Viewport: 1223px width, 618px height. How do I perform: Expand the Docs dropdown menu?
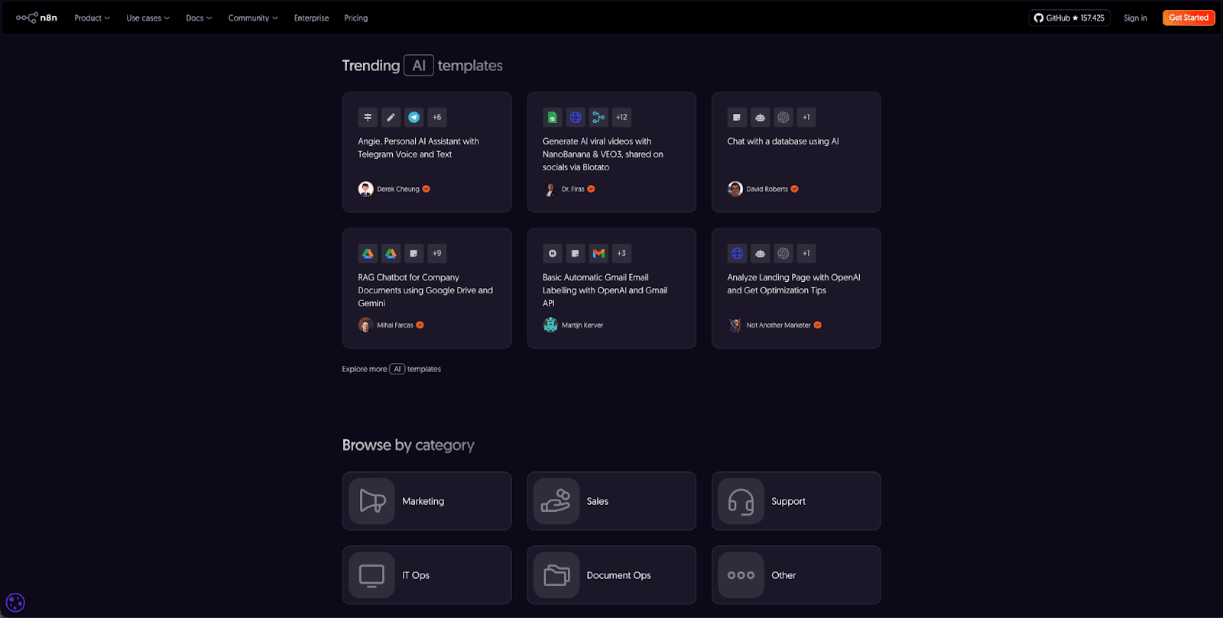click(199, 18)
